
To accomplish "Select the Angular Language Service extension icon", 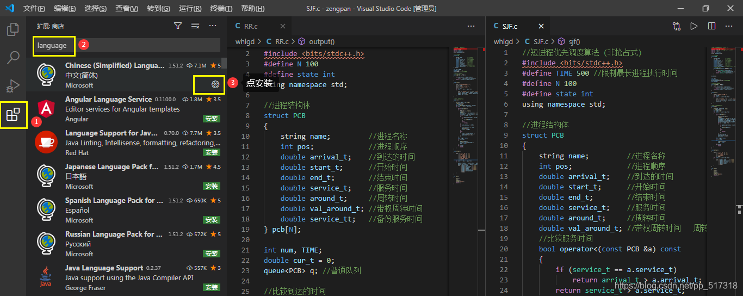I will point(46,109).
